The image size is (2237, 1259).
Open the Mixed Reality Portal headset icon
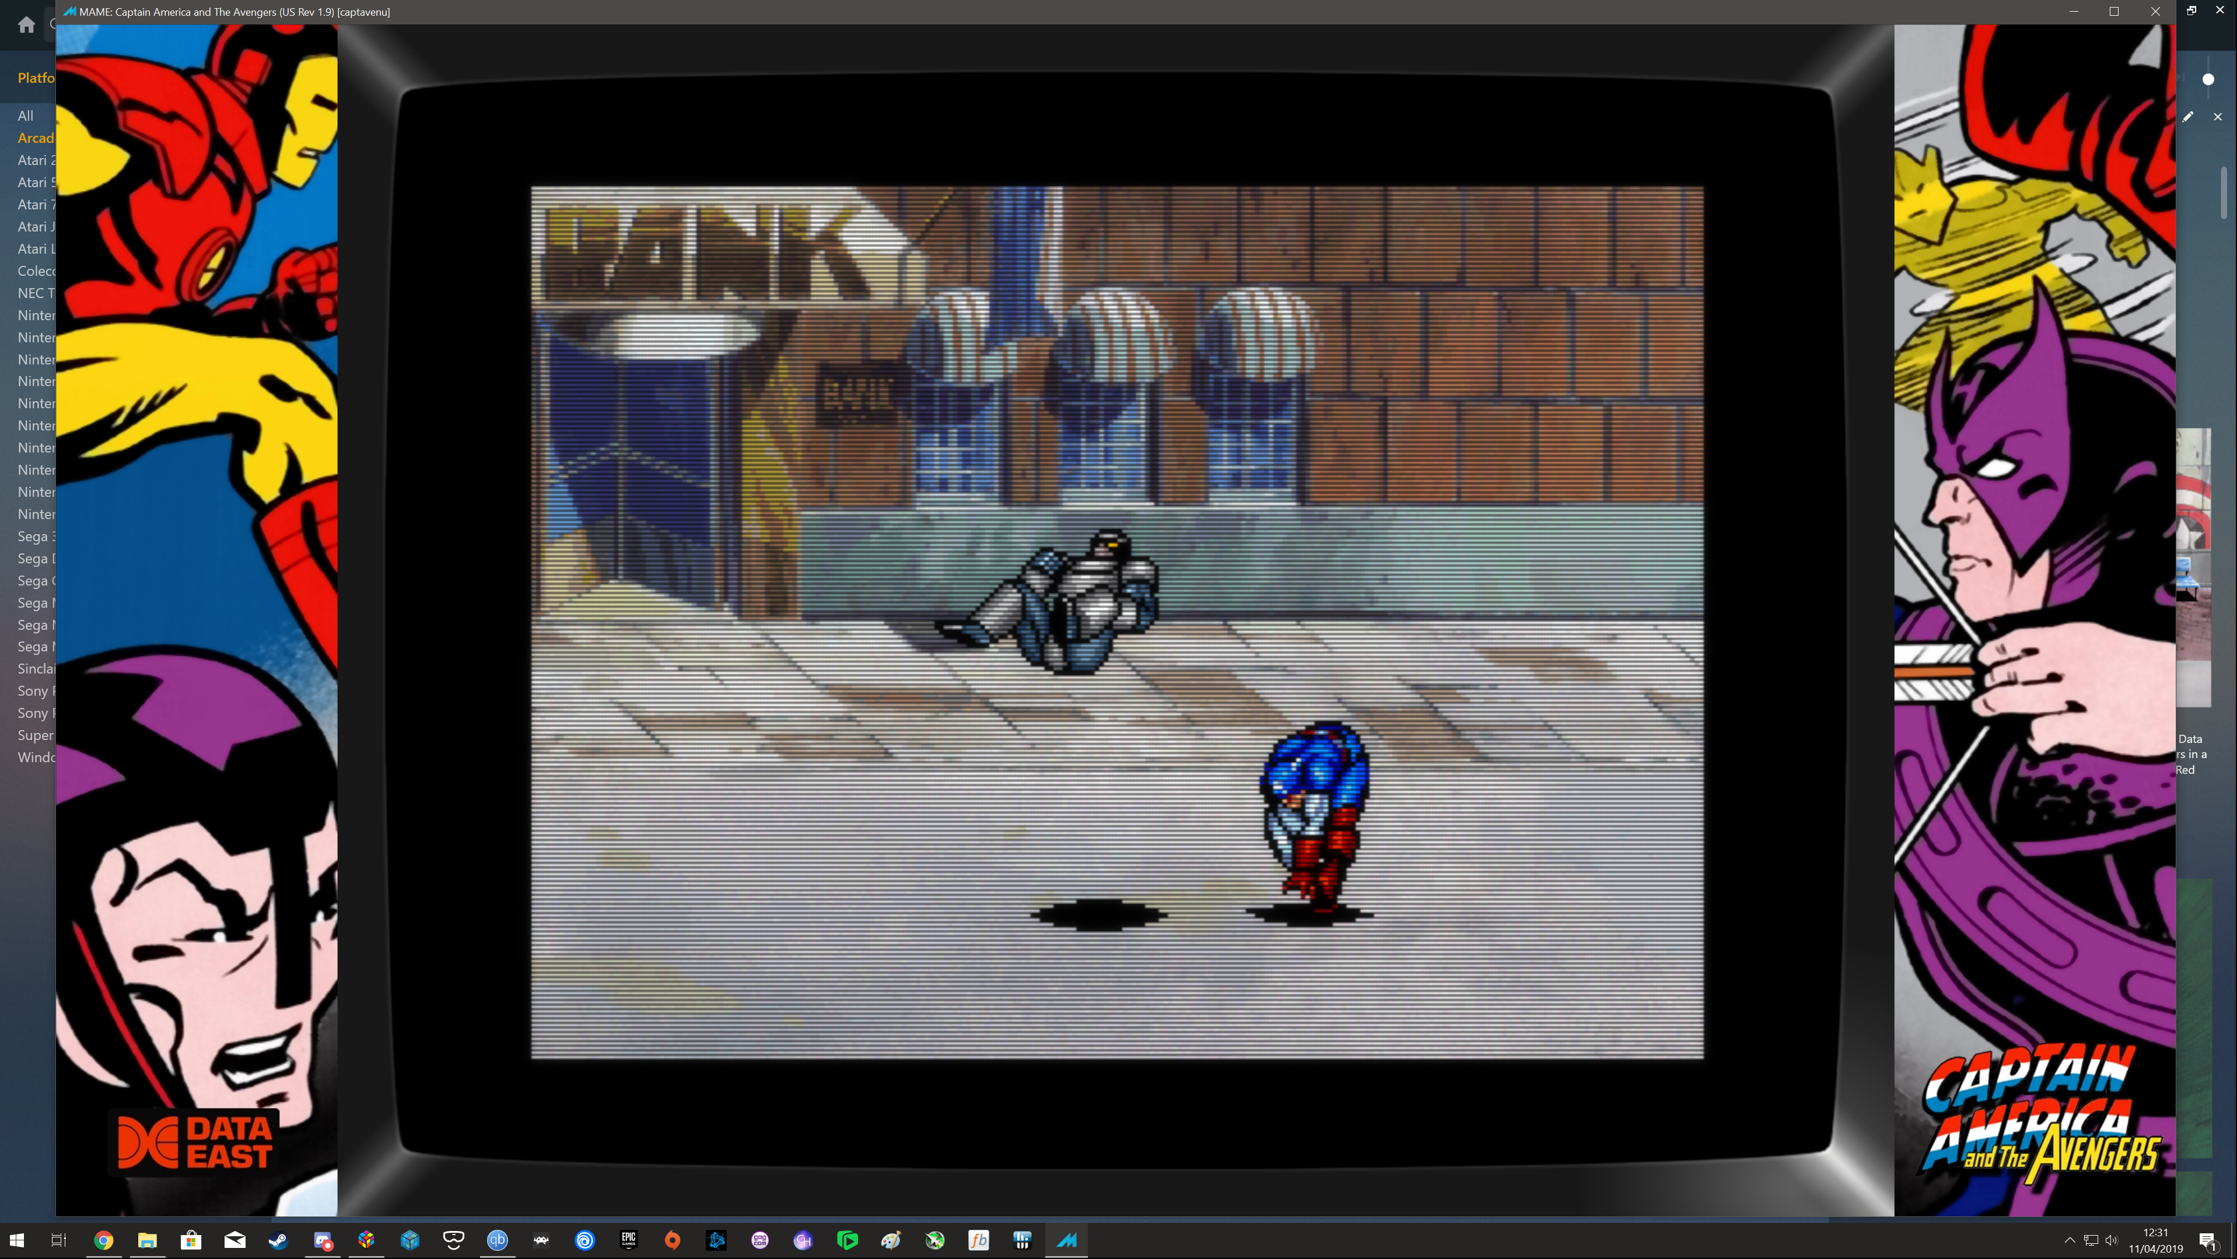pos(453,1240)
